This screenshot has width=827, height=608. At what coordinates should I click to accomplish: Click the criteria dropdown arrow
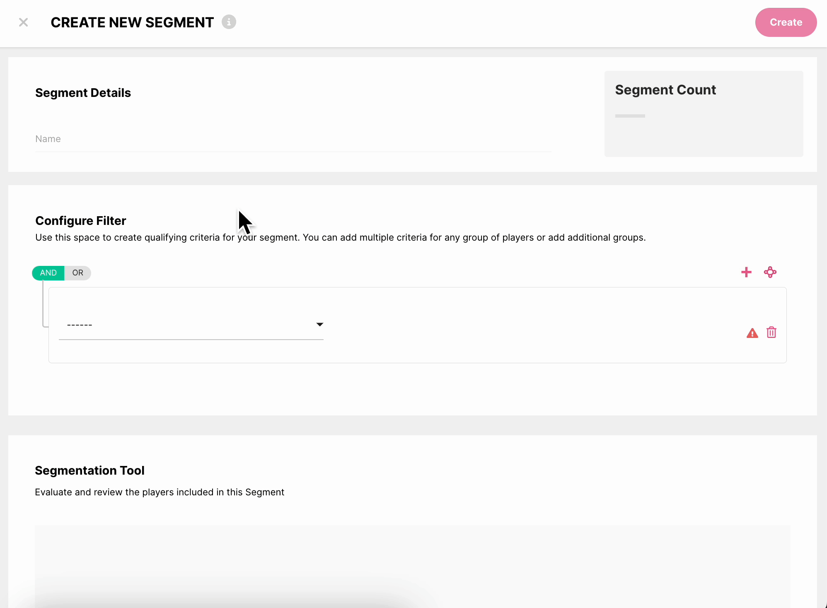pos(319,324)
